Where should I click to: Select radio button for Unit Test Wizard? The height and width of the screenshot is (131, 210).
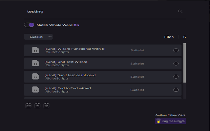coord(176,64)
